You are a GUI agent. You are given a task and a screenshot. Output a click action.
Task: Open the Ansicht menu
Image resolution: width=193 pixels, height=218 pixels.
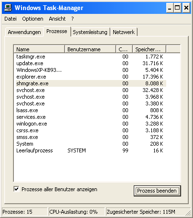pyautogui.click(x=57, y=19)
